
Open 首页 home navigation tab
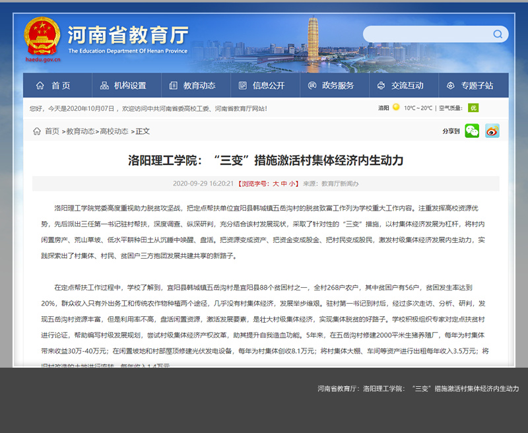[53, 86]
